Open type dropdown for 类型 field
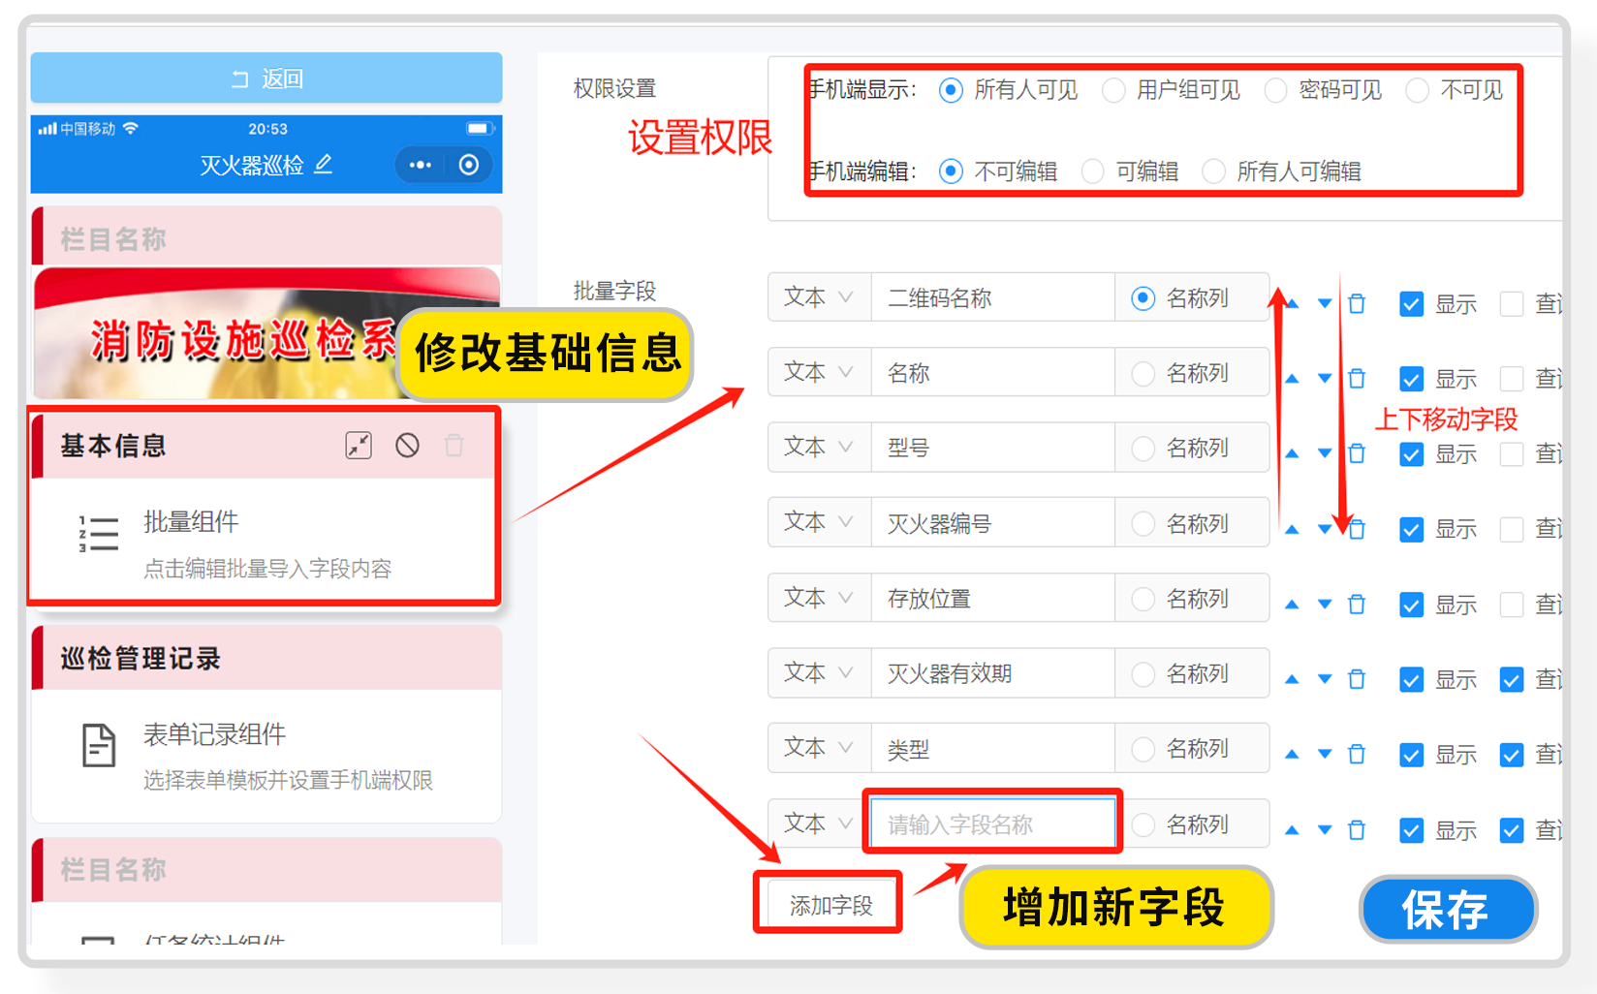Screen dimensions: 1597x994 point(819,748)
